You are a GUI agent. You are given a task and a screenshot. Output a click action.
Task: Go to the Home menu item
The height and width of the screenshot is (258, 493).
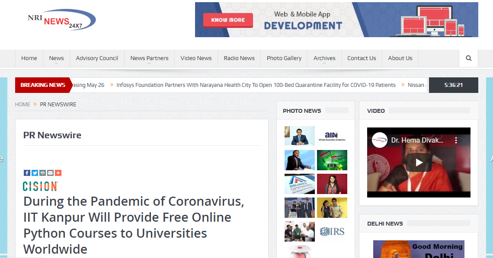[29, 58]
